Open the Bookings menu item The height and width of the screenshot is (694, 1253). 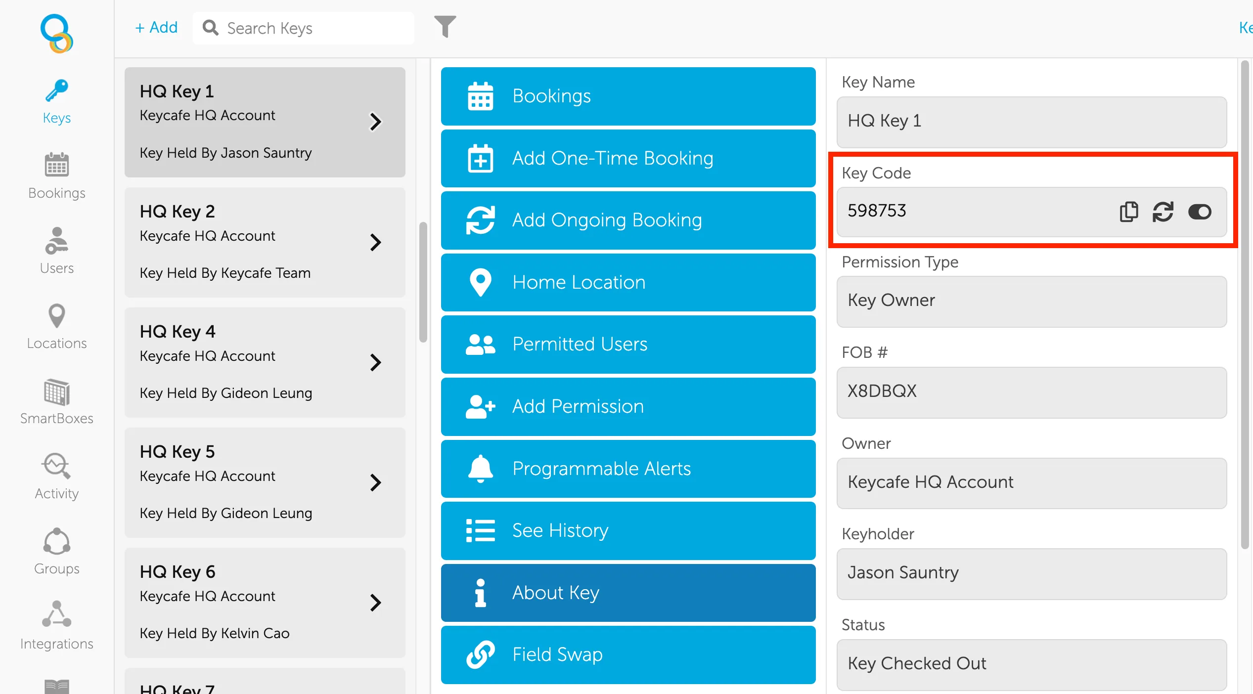(x=628, y=96)
